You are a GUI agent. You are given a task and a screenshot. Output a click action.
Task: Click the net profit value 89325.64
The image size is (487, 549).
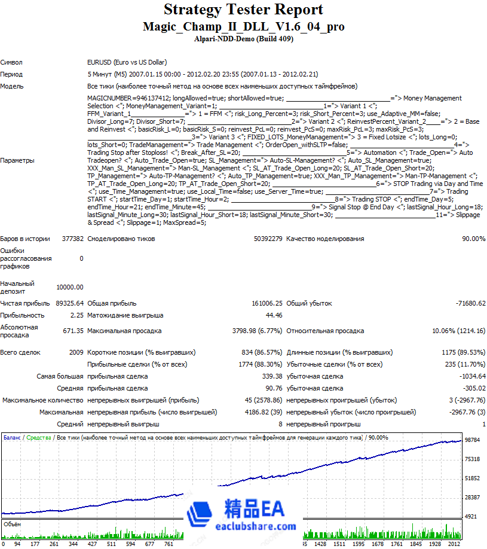[70, 303]
